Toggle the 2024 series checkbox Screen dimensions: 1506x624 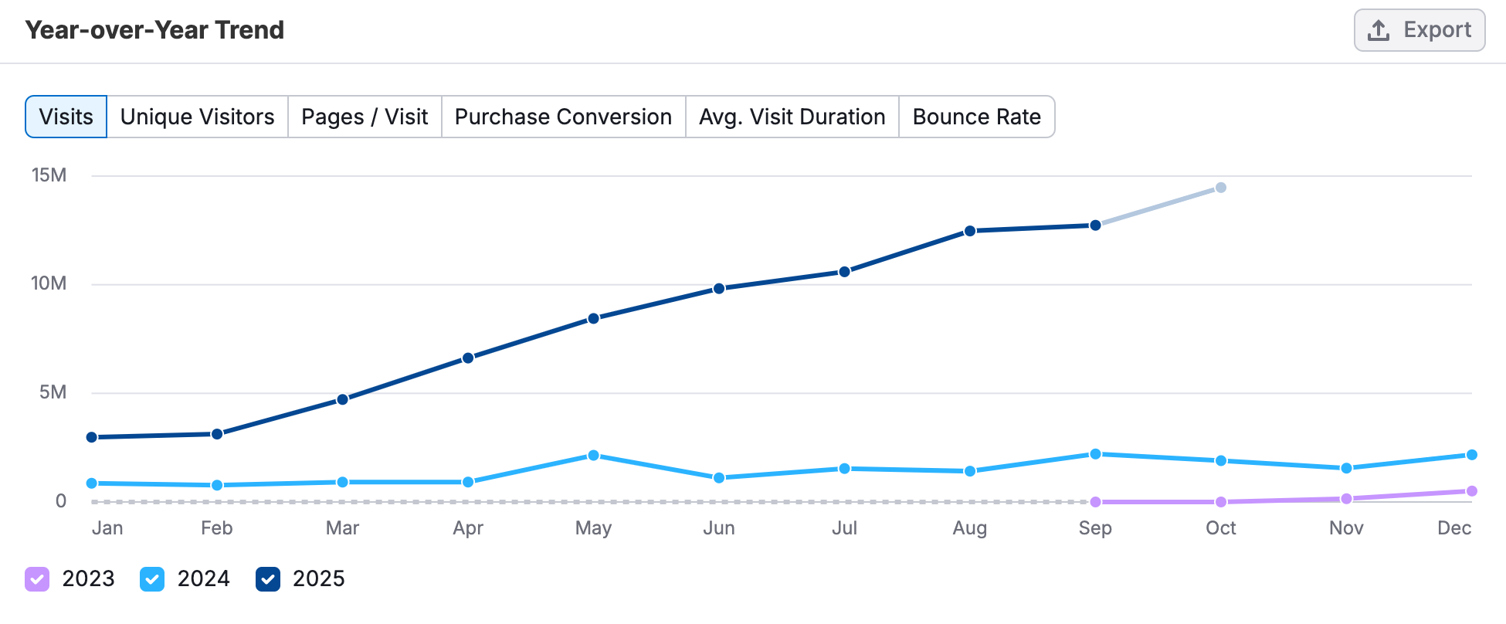pos(152,579)
